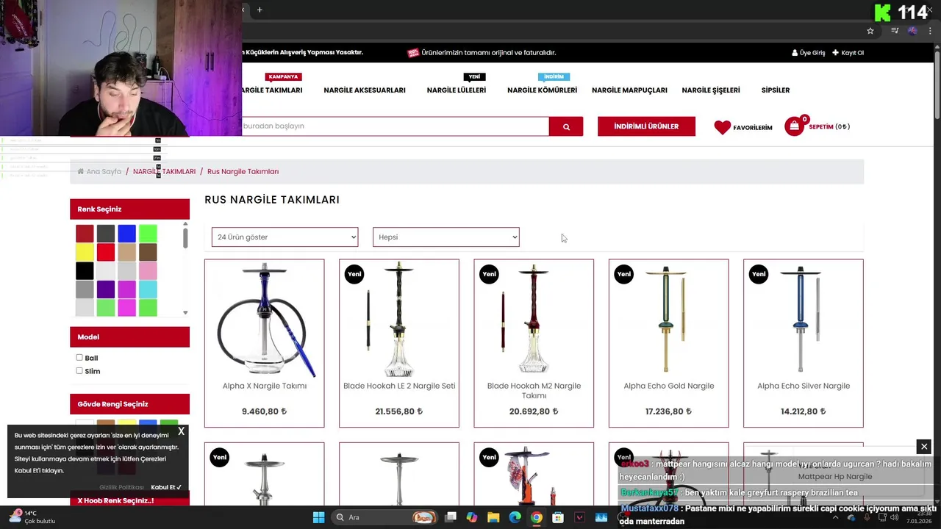Click the Ana Sayfa home icon
Image resolution: width=941 pixels, height=529 pixels.
pyautogui.click(x=81, y=171)
